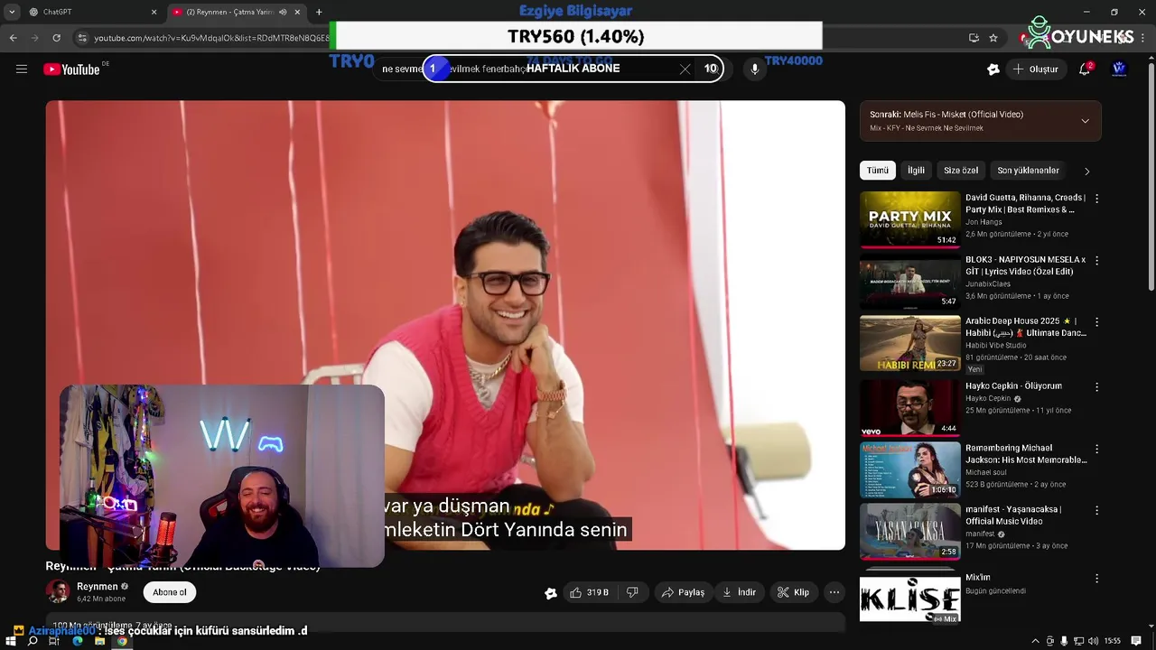This screenshot has width=1156, height=650.
Task: Open options for manifest Yaşanacaksa video
Action: [x=1096, y=510]
